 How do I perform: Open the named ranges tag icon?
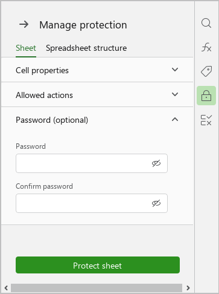point(206,71)
